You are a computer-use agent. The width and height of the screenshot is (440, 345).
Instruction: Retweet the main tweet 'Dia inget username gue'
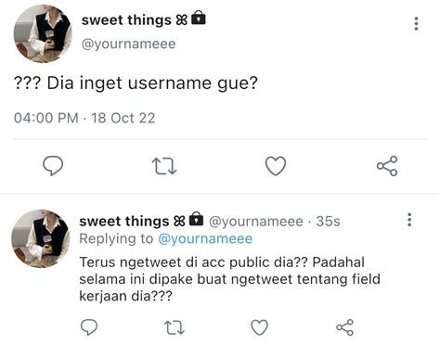tap(164, 166)
